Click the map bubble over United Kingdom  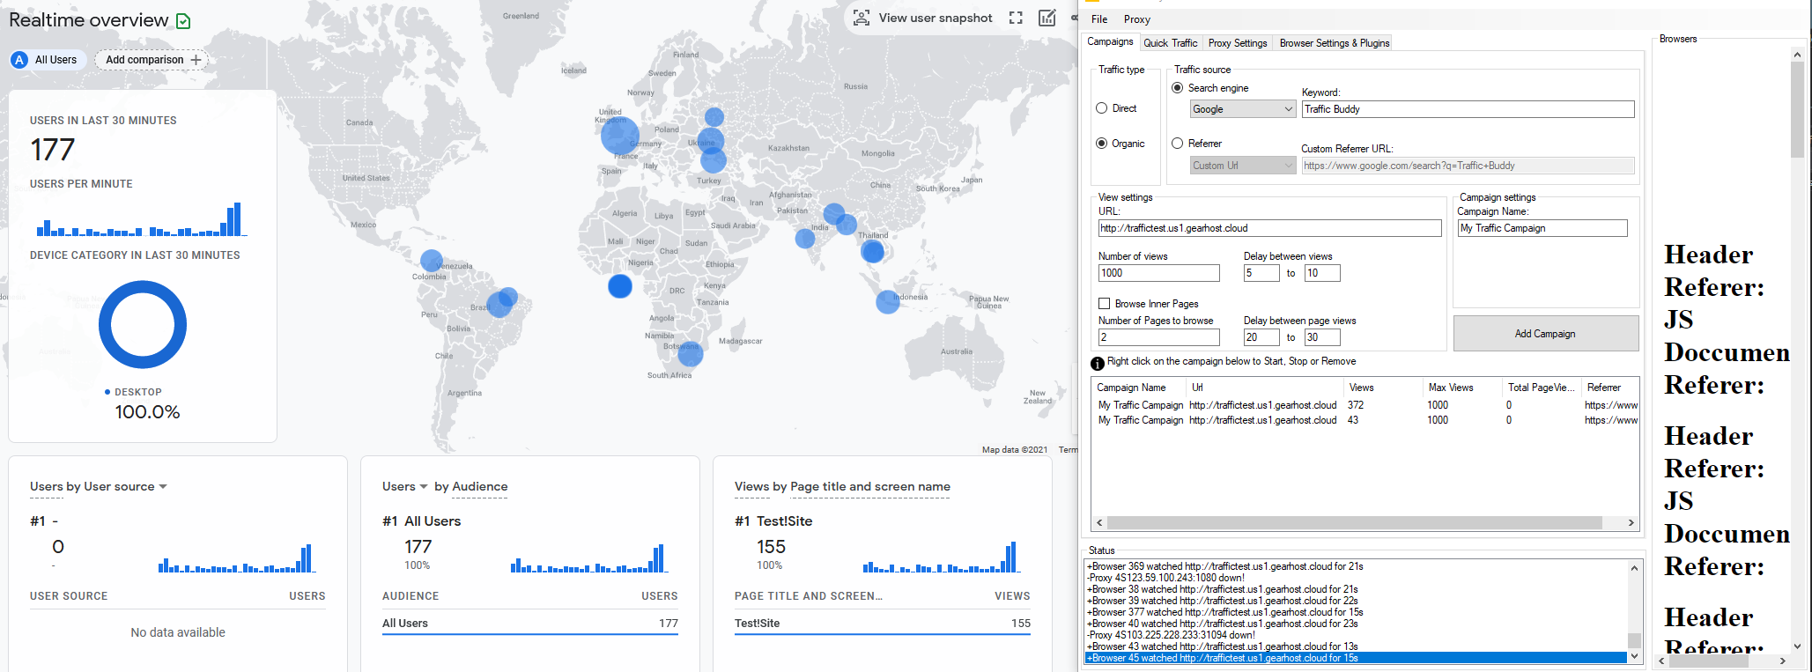pyautogui.click(x=619, y=136)
